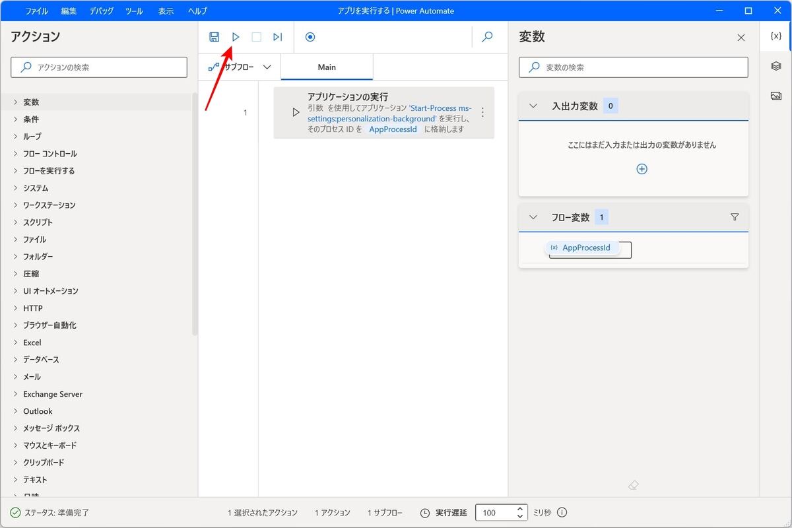
Task: Collapse the 入出力変数 section
Action: point(534,106)
